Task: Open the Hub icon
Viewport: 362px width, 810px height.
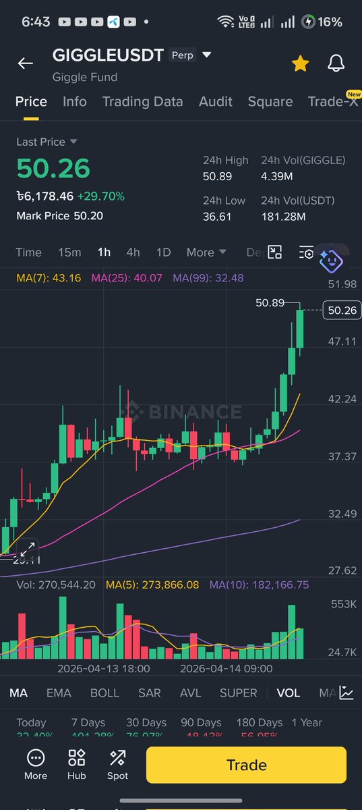Action: click(x=77, y=765)
